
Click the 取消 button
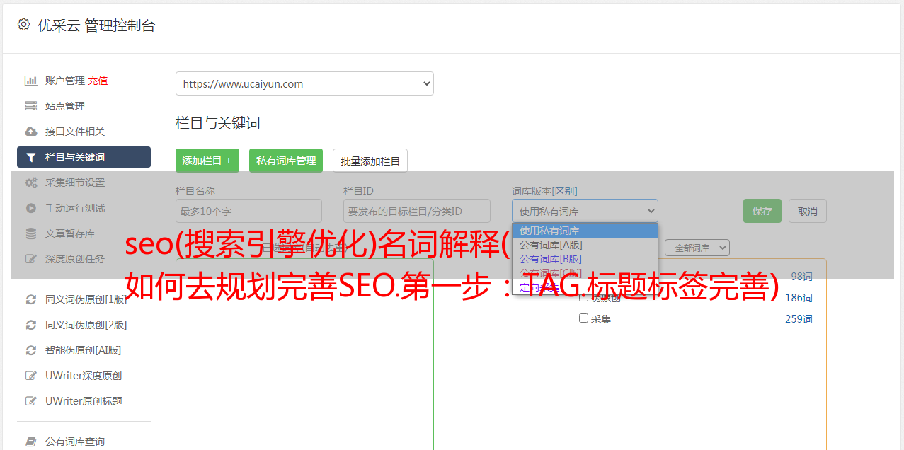(x=808, y=211)
